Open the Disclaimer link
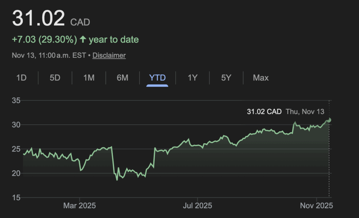Viewport: 359px width, 218px height. (109, 55)
